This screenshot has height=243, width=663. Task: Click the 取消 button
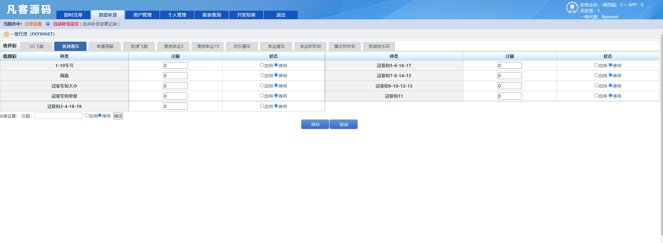pyautogui.click(x=344, y=124)
